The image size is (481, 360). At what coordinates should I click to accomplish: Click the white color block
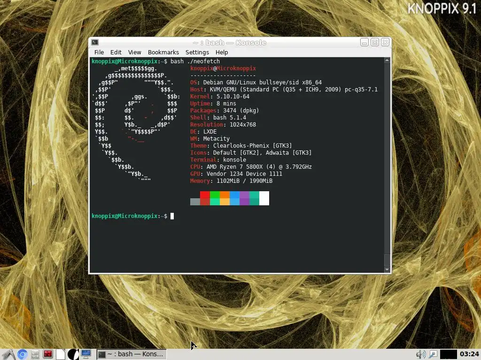coord(264,198)
